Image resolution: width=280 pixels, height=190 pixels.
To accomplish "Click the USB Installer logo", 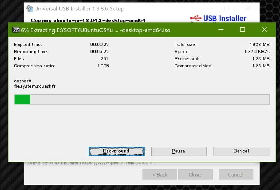I will (x=218, y=19).
